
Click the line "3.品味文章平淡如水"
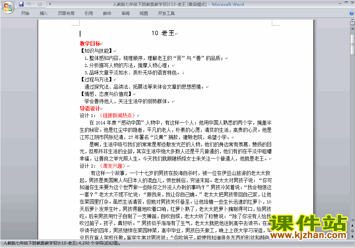[x=132, y=73]
